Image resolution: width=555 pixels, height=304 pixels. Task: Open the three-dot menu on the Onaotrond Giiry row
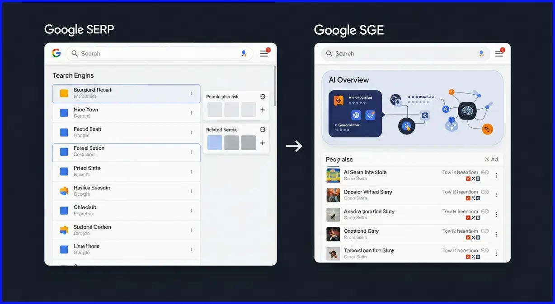(x=497, y=234)
